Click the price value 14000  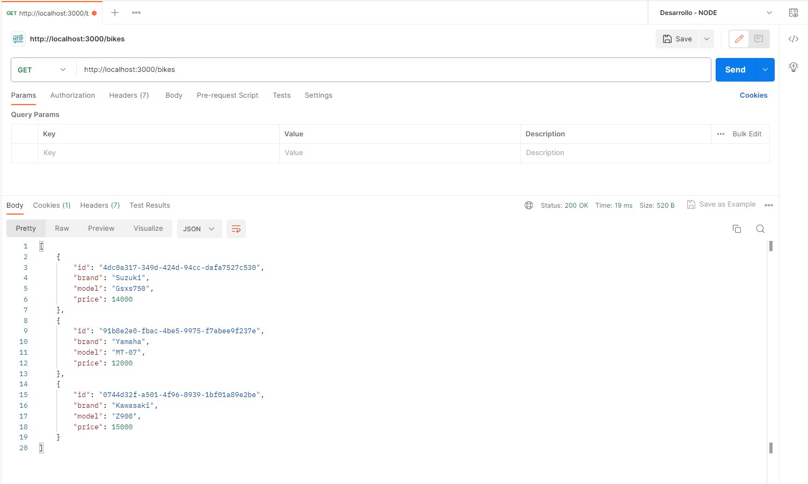[x=122, y=299]
